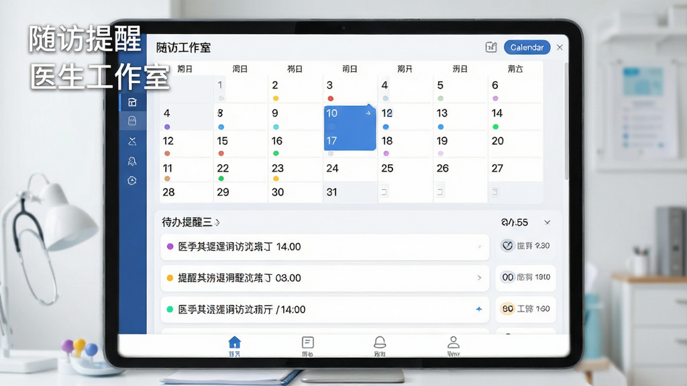Click the vertical scrollbar at right edge
The image size is (687, 386).
point(566,121)
